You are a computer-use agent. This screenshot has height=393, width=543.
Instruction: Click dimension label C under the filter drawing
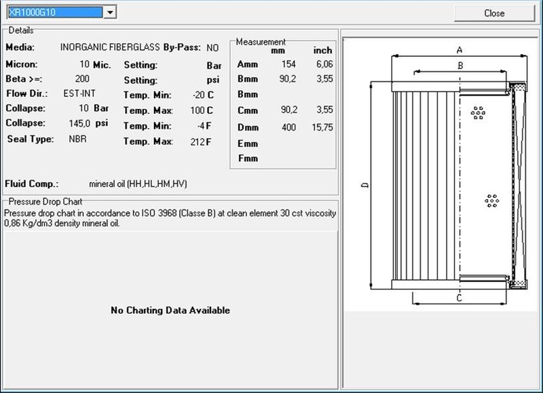click(x=460, y=297)
